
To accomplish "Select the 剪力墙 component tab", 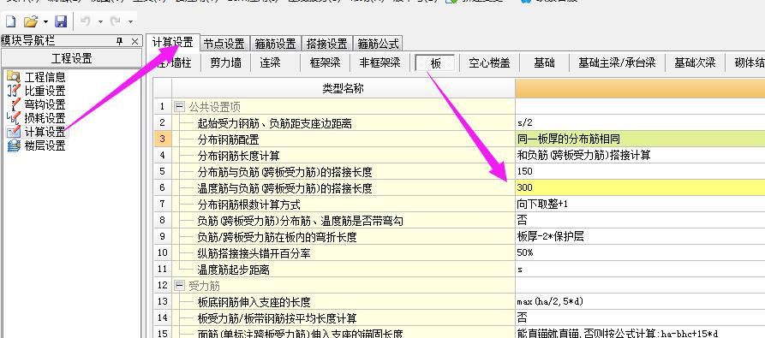I will pos(225,62).
